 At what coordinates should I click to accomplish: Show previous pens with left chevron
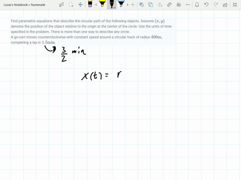[96, 4]
